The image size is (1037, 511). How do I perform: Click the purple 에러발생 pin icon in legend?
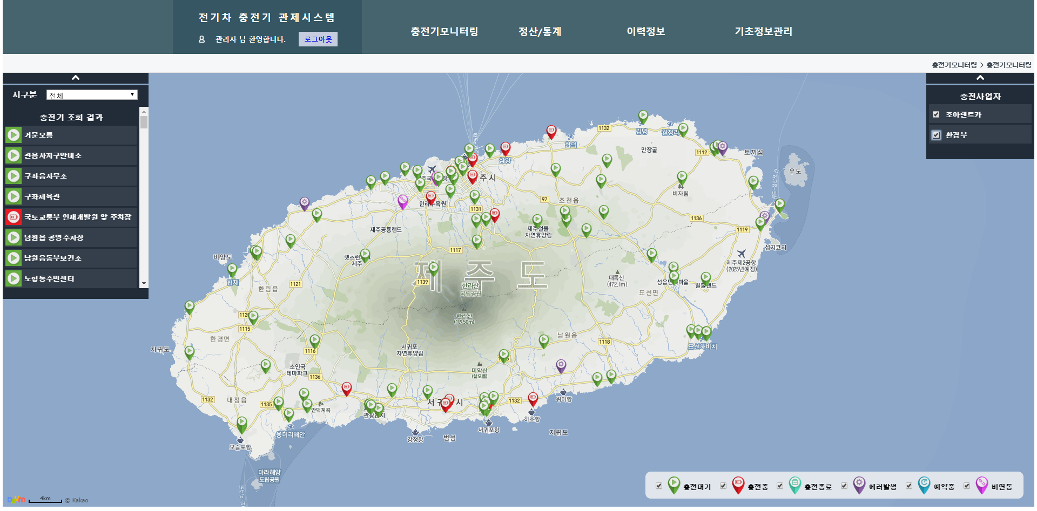[859, 485]
